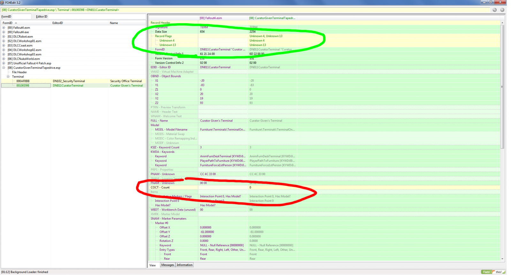
Task: Select the 'FULL - Name' row label
Action: click(159, 121)
